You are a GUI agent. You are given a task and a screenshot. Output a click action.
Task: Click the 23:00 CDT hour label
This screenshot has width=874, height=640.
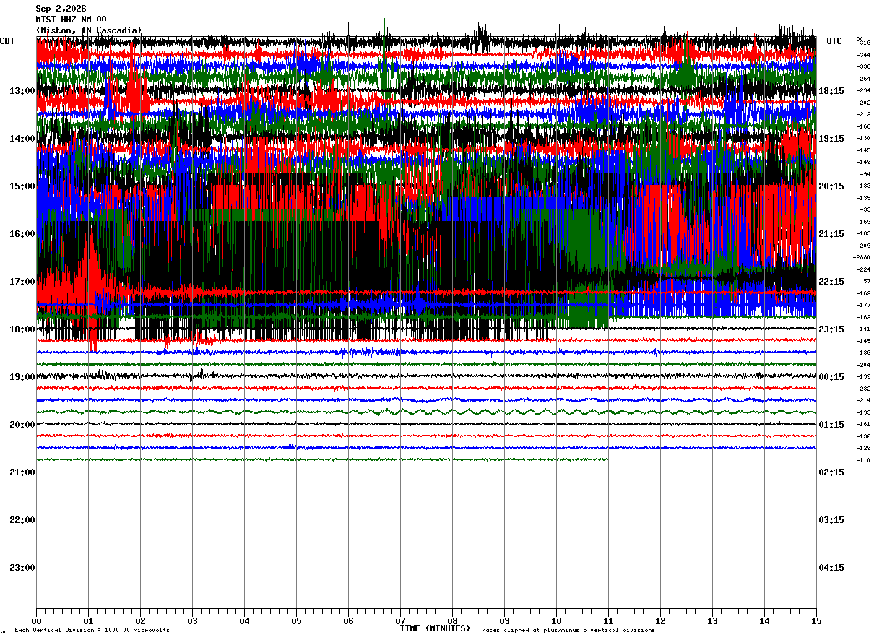point(22,568)
